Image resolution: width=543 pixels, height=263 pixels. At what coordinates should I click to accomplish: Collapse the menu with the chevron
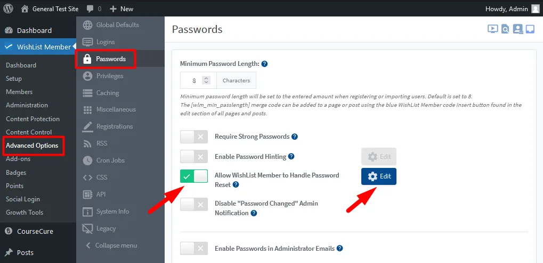pos(88,245)
